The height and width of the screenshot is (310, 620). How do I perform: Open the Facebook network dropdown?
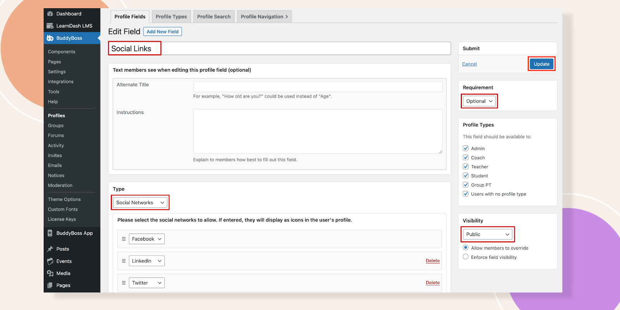click(146, 239)
